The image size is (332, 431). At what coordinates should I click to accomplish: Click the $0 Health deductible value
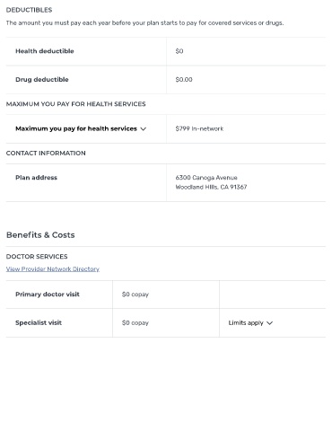(179, 51)
